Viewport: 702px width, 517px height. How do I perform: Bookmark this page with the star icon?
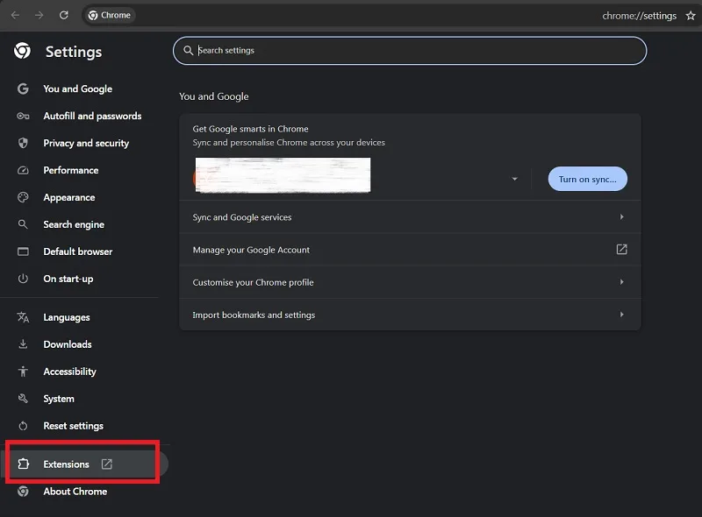click(x=691, y=16)
